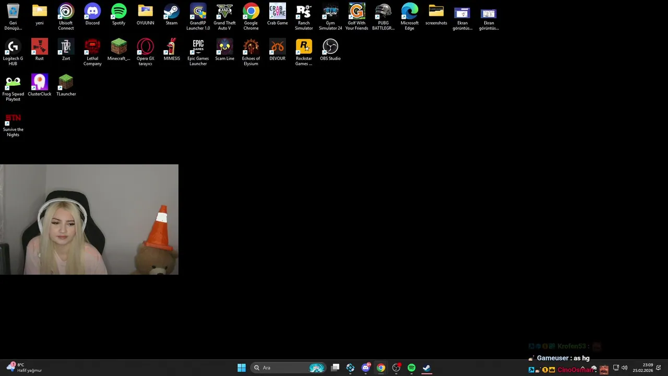Open OBS Studio from the taskbar
This screenshot has height=376, width=668.
click(x=396, y=368)
